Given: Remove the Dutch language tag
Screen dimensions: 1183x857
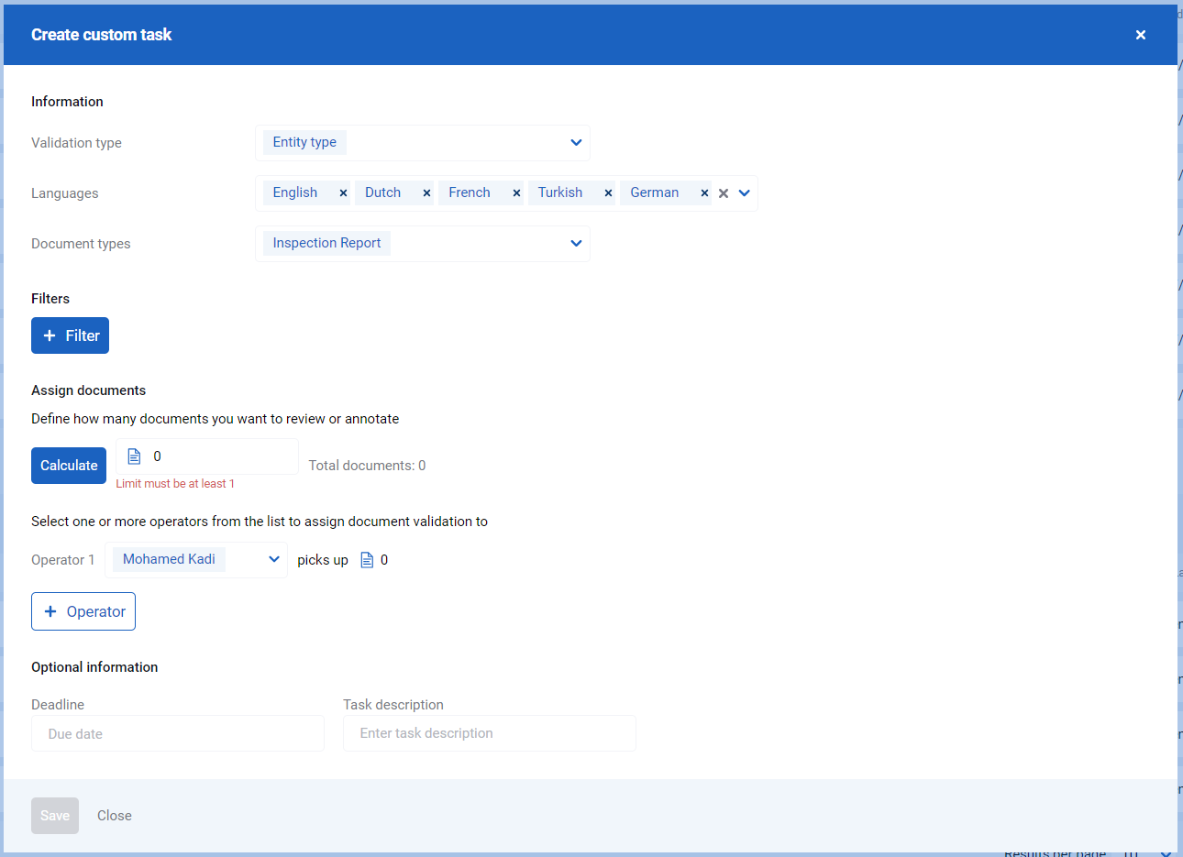Looking at the screenshot, I should click(x=426, y=193).
